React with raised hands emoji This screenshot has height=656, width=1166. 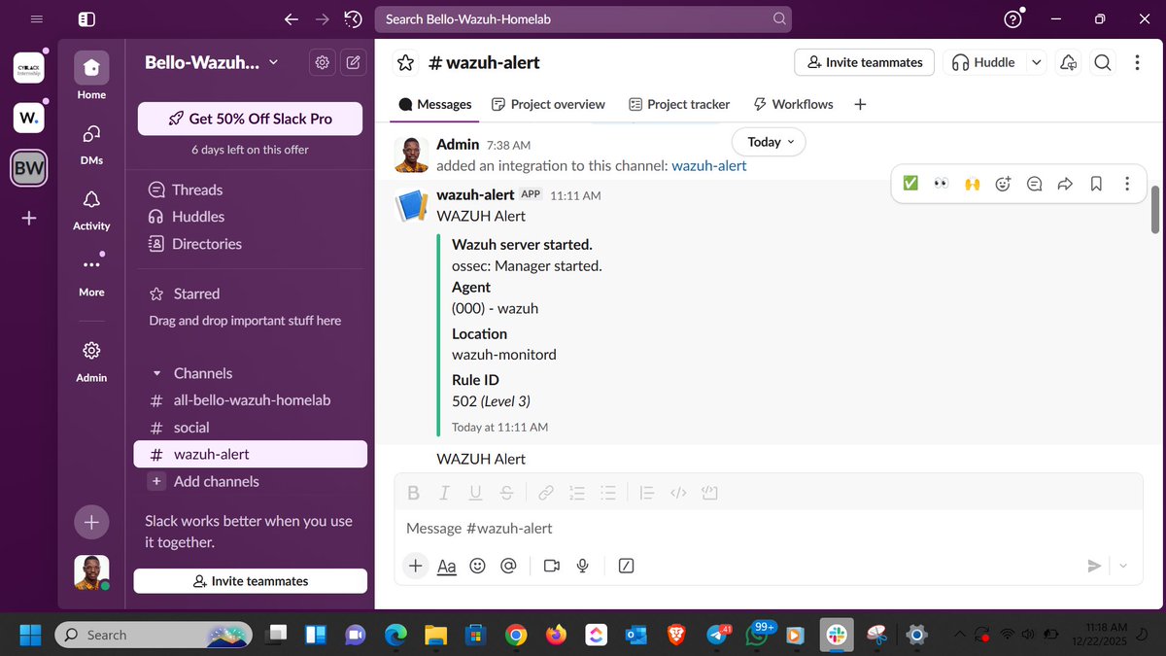tap(972, 183)
